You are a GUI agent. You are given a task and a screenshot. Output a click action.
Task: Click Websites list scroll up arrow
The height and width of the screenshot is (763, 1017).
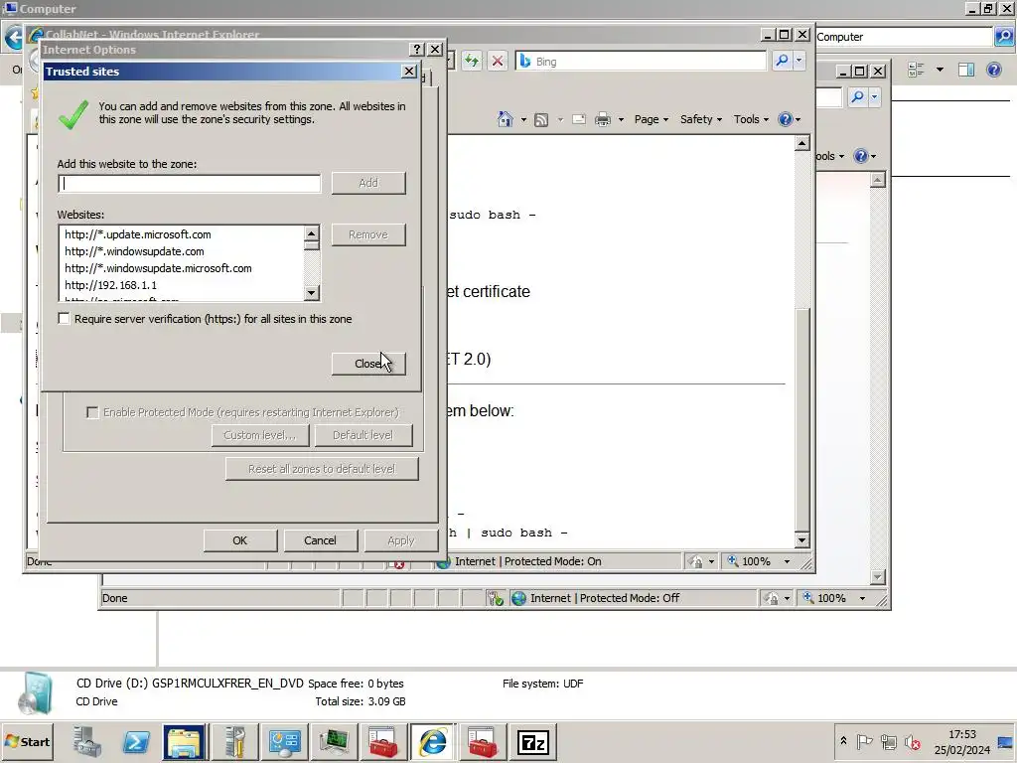coord(311,232)
